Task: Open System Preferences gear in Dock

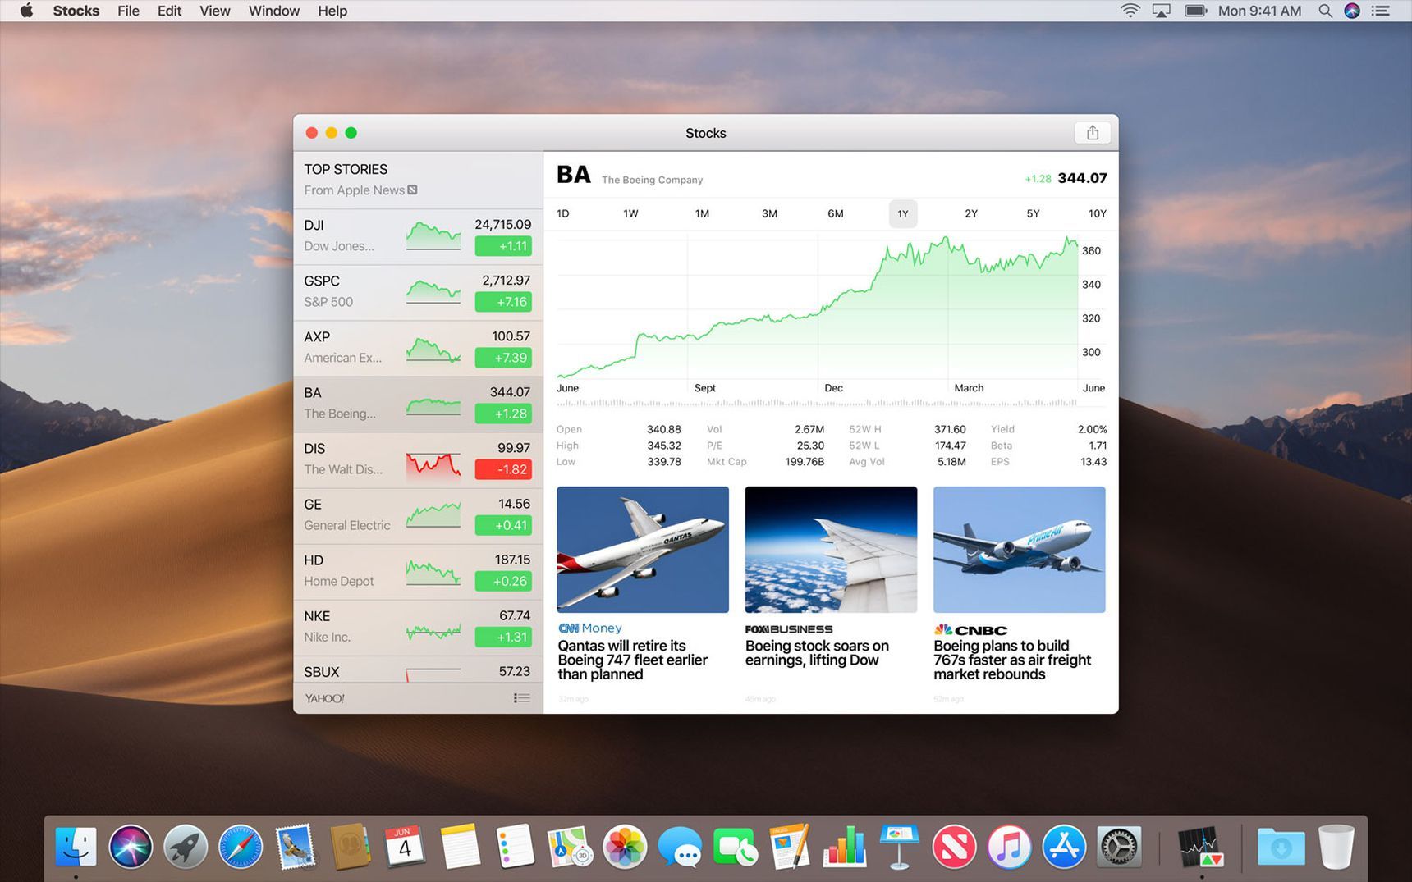Action: (x=1119, y=847)
